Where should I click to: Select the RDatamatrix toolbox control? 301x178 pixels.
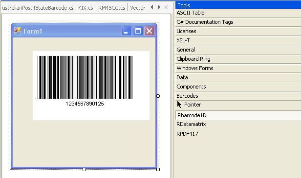[x=238, y=125]
